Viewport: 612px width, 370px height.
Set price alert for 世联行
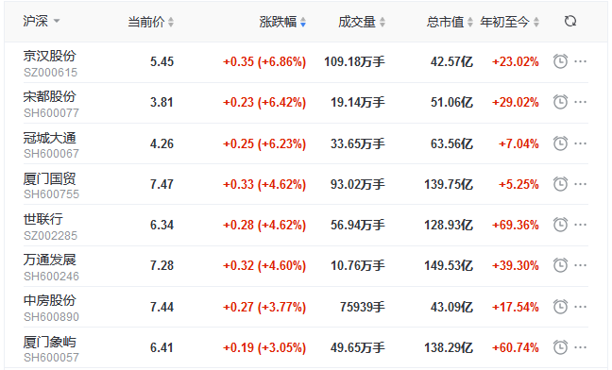[560, 225]
